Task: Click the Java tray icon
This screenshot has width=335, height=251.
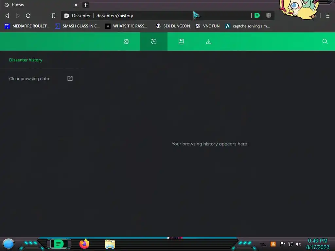Action: click(x=273, y=244)
